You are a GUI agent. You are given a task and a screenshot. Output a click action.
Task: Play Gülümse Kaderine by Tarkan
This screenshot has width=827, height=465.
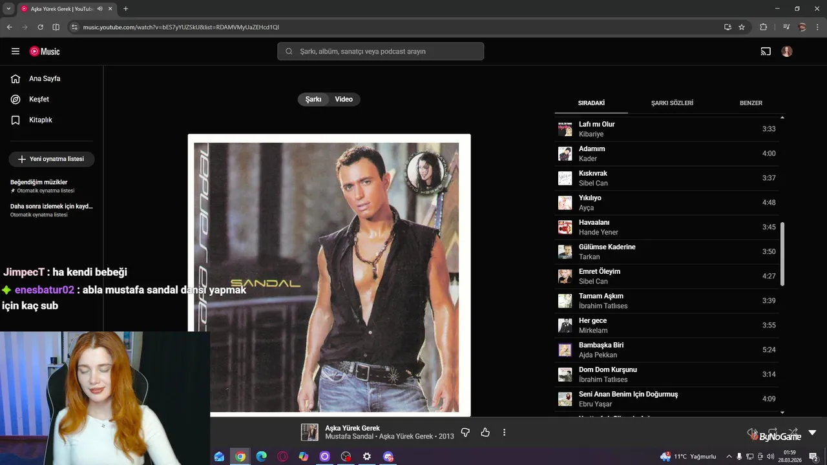pyautogui.click(x=667, y=252)
